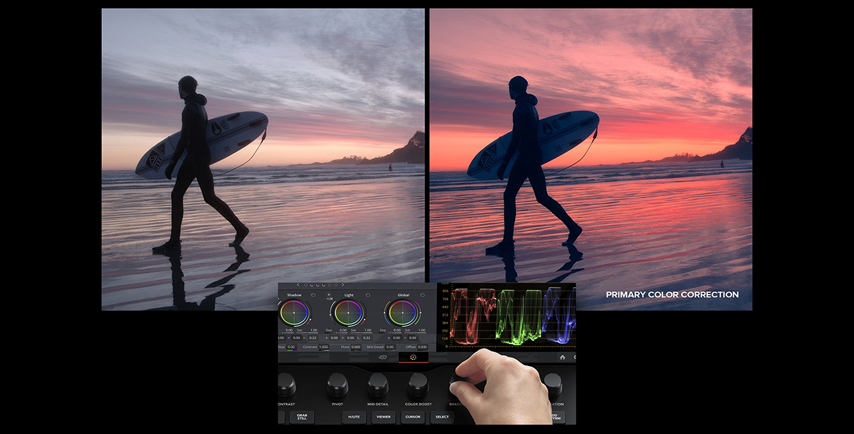Click the "PRIMARY COLOR CORRECTION" caption text
The width and height of the screenshot is (854, 434).
pos(672,294)
